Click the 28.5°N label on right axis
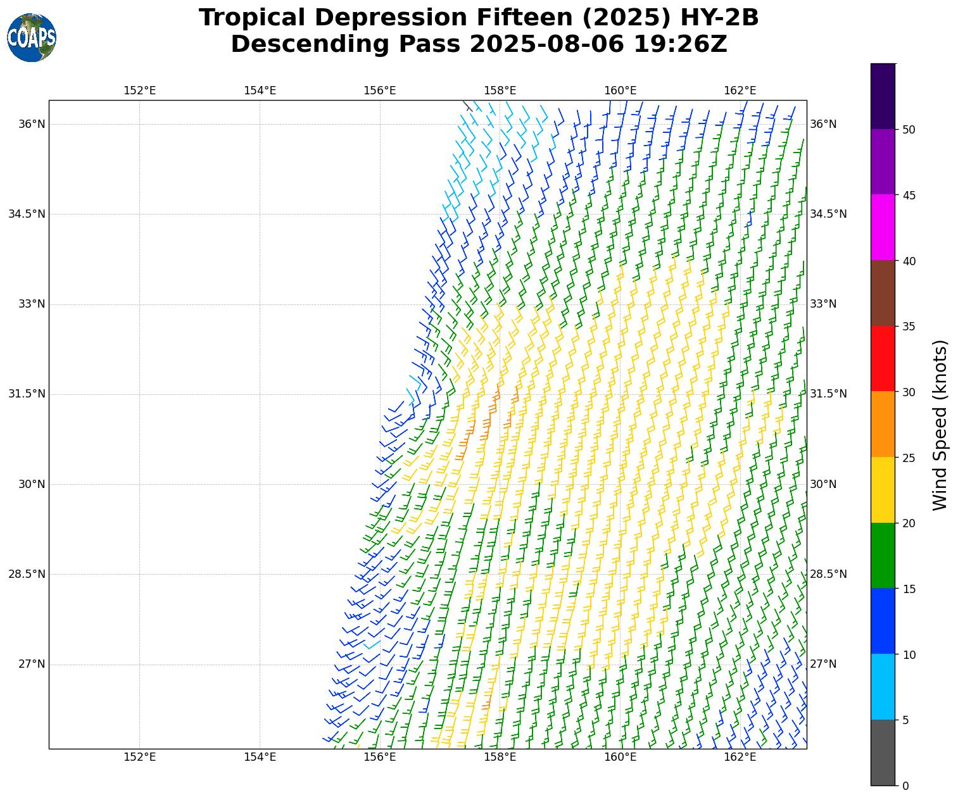The image size is (958, 800). (x=828, y=574)
